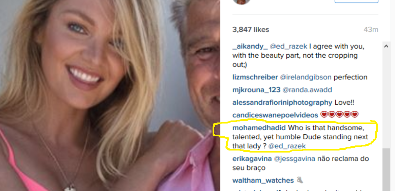The width and height of the screenshot is (395, 191).
Task: Open erikagavina profile link
Action: pos(252,159)
